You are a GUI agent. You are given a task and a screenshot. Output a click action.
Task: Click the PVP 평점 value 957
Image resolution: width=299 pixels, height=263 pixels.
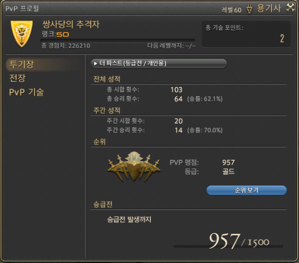(x=228, y=162)
